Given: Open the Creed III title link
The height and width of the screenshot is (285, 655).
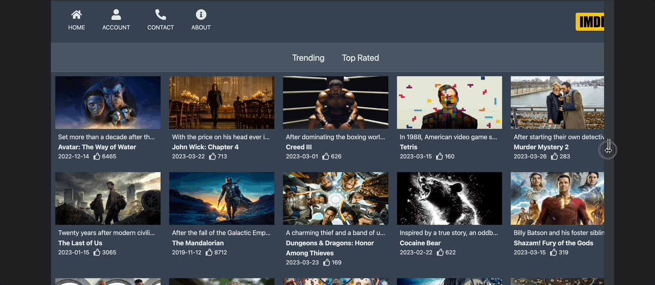Looking at the screenshot, I should click(299, 147).
